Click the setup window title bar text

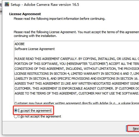click(x=45, y=5)
